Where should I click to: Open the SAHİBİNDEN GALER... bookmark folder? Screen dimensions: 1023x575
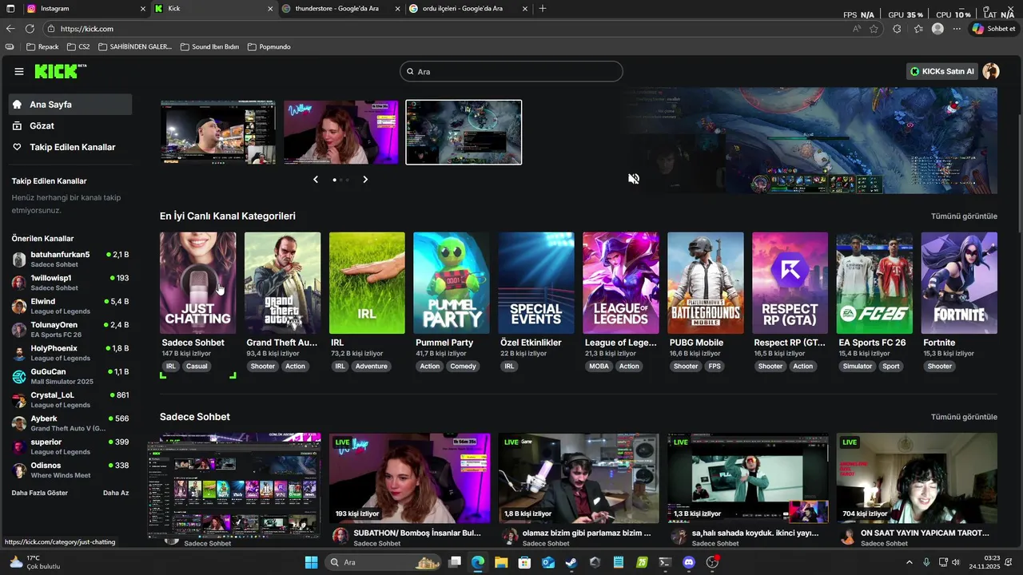pos(134,47)
